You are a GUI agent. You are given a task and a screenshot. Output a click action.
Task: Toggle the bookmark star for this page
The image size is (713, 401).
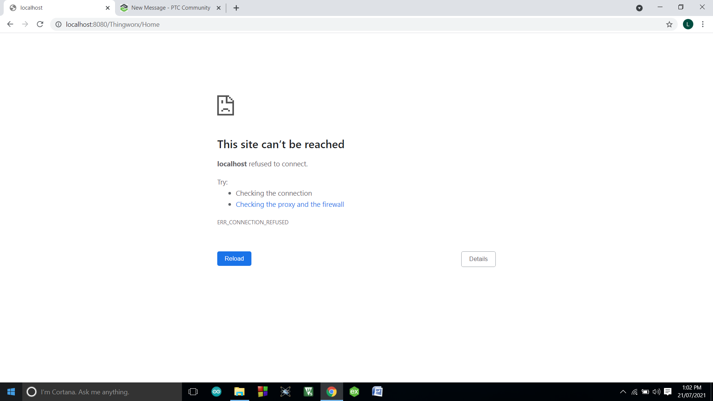(670, 24)
